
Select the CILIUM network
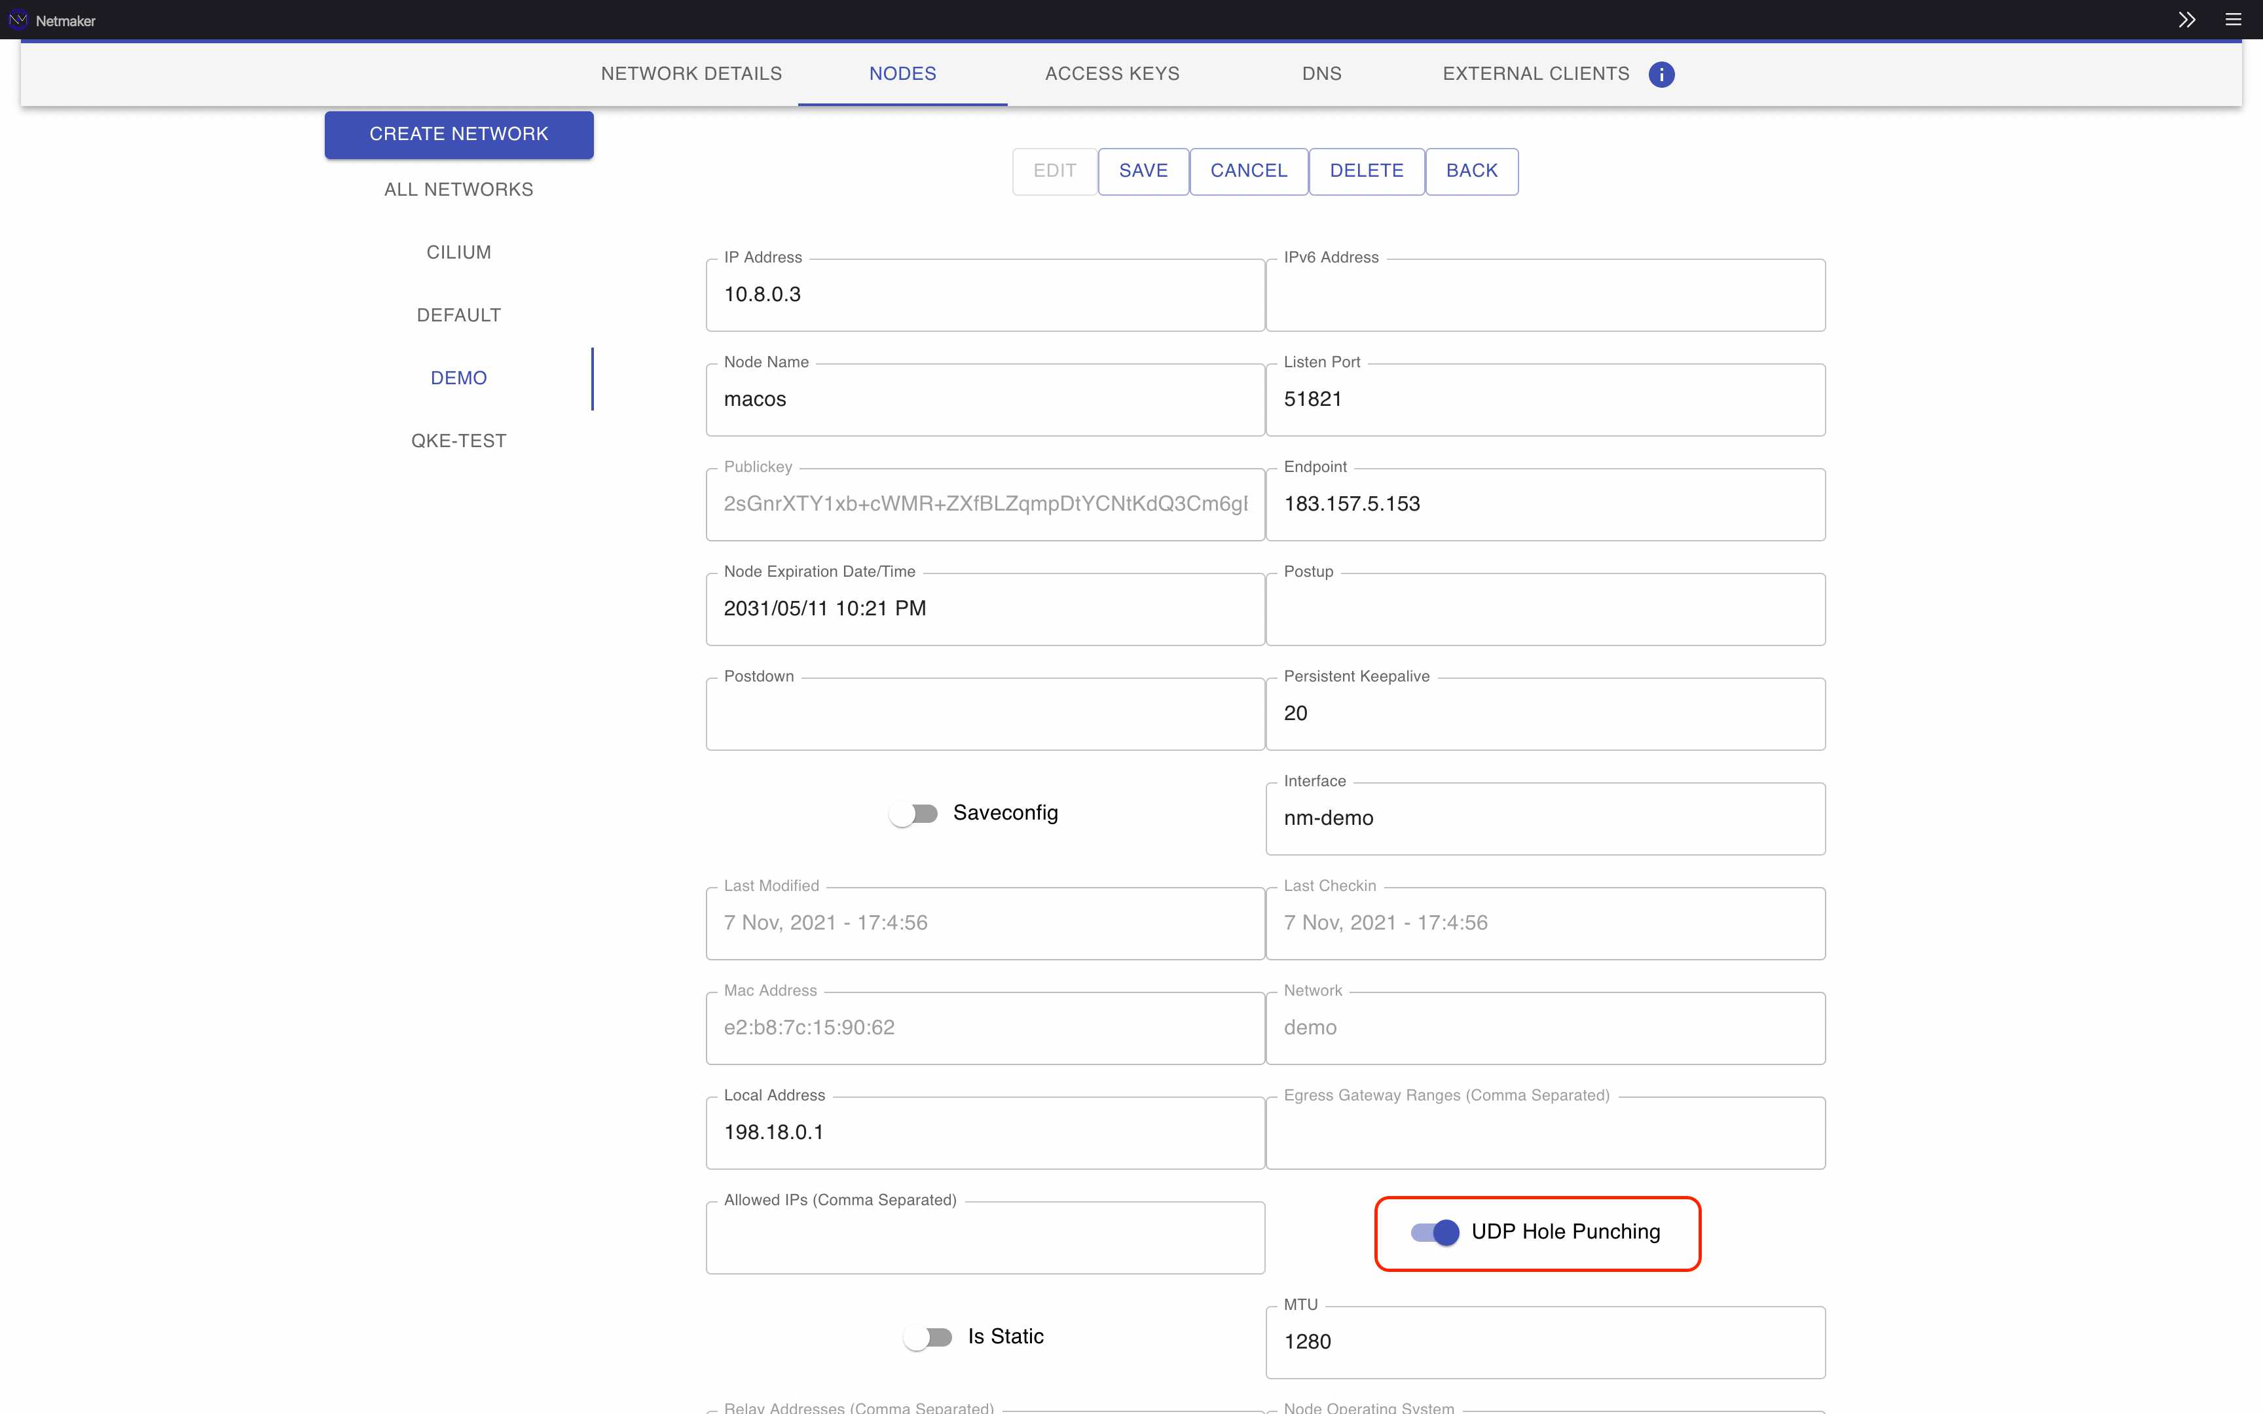(x=457, y=251)
